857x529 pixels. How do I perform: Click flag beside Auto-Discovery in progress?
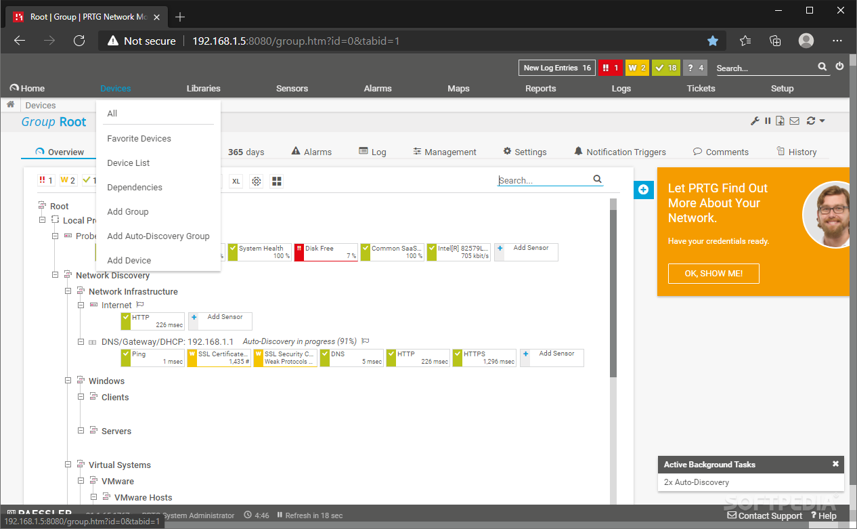pyautogui.click(x=366, y=341)
